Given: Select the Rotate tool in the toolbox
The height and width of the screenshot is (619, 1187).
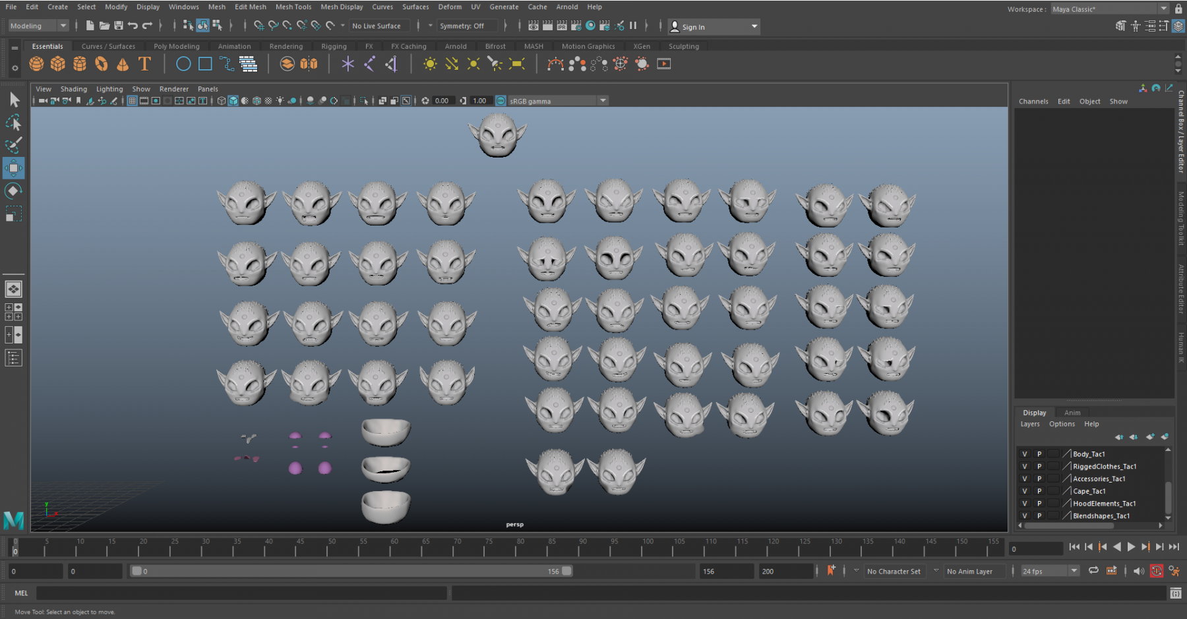Looking at the screenshot, I should 13,191.
